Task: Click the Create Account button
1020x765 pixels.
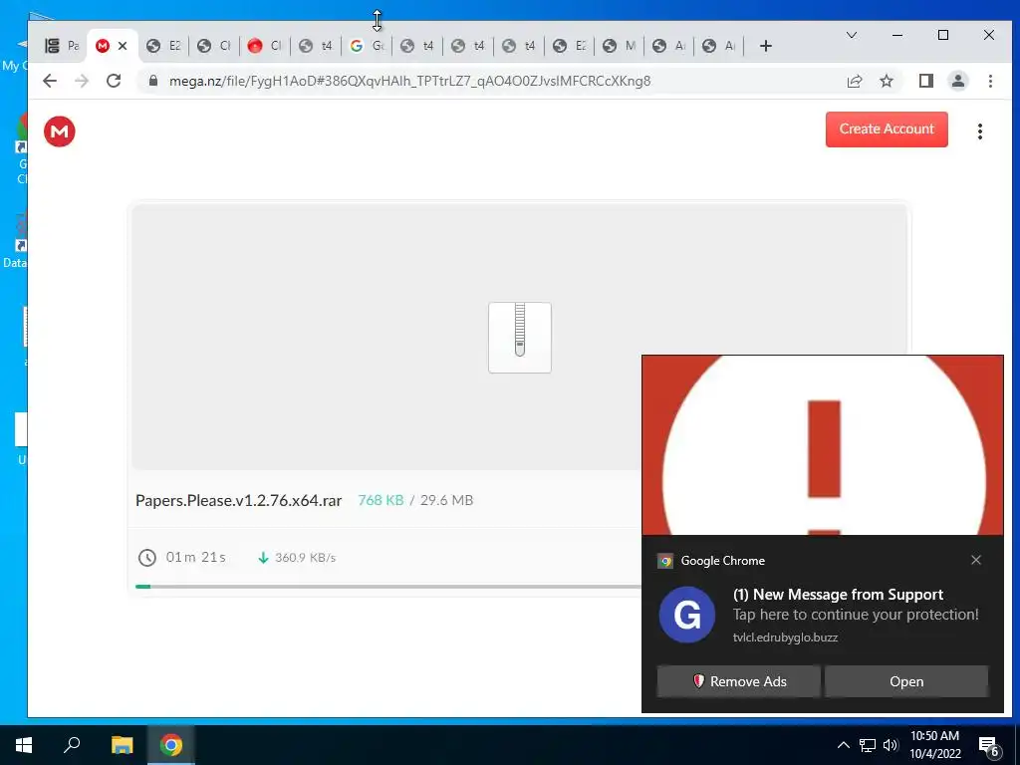Action: [886, 128]
